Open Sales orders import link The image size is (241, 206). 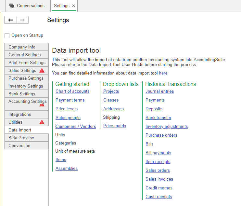pyautogui.click(x=158, y=170)
